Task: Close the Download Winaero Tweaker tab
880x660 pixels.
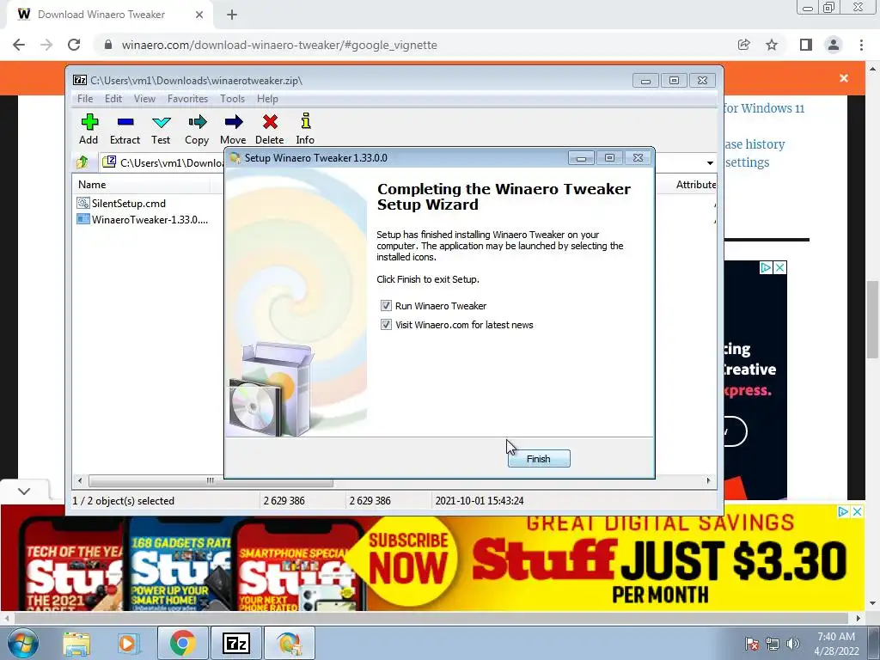Action: [199, 15]
